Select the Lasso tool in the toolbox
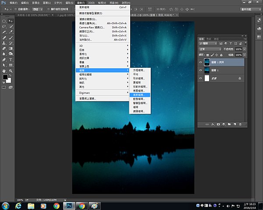 [4, 27]
